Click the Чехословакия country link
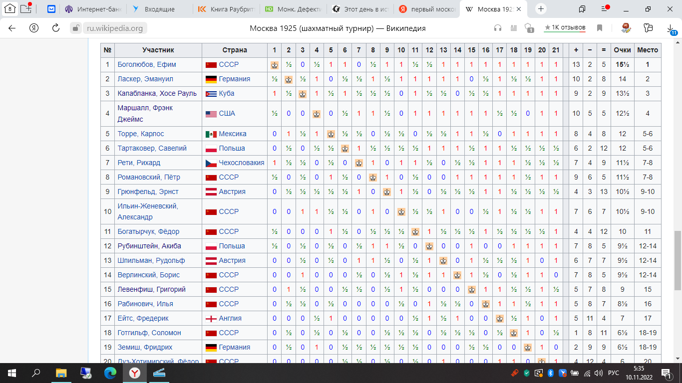This screenshot has height=383, width=682. pyautogui.click(x=241, y=163)
